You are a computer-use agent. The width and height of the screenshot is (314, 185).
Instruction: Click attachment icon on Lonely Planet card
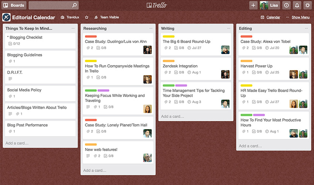coord(88,131)
